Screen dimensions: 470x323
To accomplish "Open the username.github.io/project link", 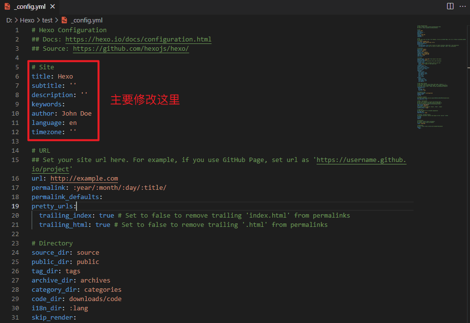I will click(x=361, y=160).
